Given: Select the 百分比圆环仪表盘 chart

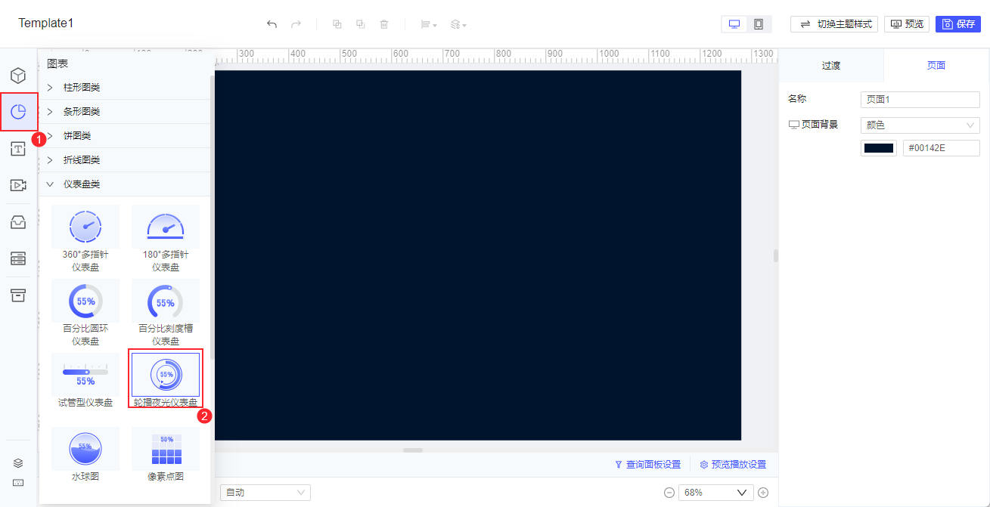Looking at the screenshot, I should [x=85, y=313].
